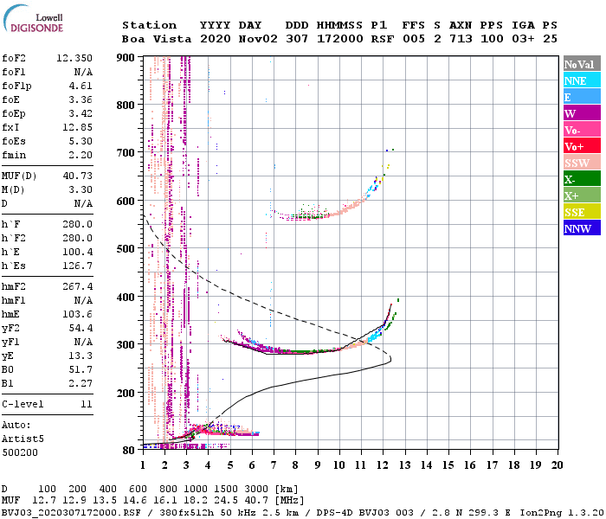Click the Vo+ red legend swatch
This screenshot has width=606, height=519.
pyautogui.click(x=582, y=146)
